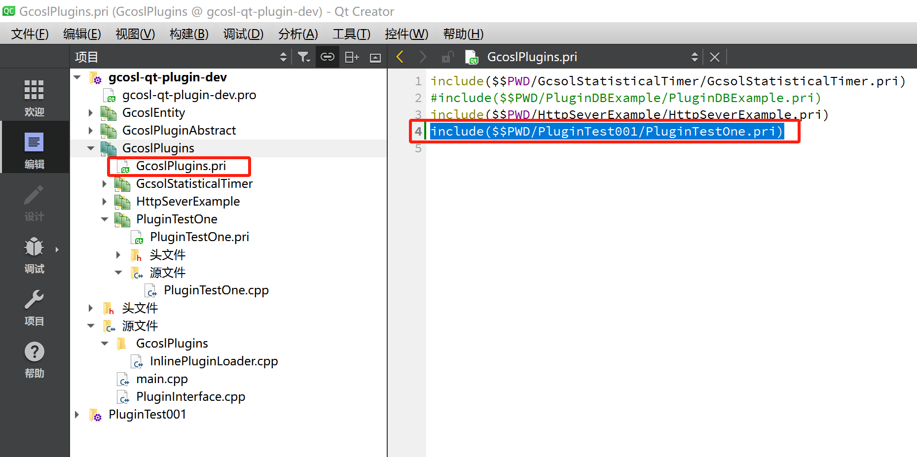Open the 工具(T) menu
Viewport: 917px width, 457px height.
pyautogui.click(x=351, y=34)
